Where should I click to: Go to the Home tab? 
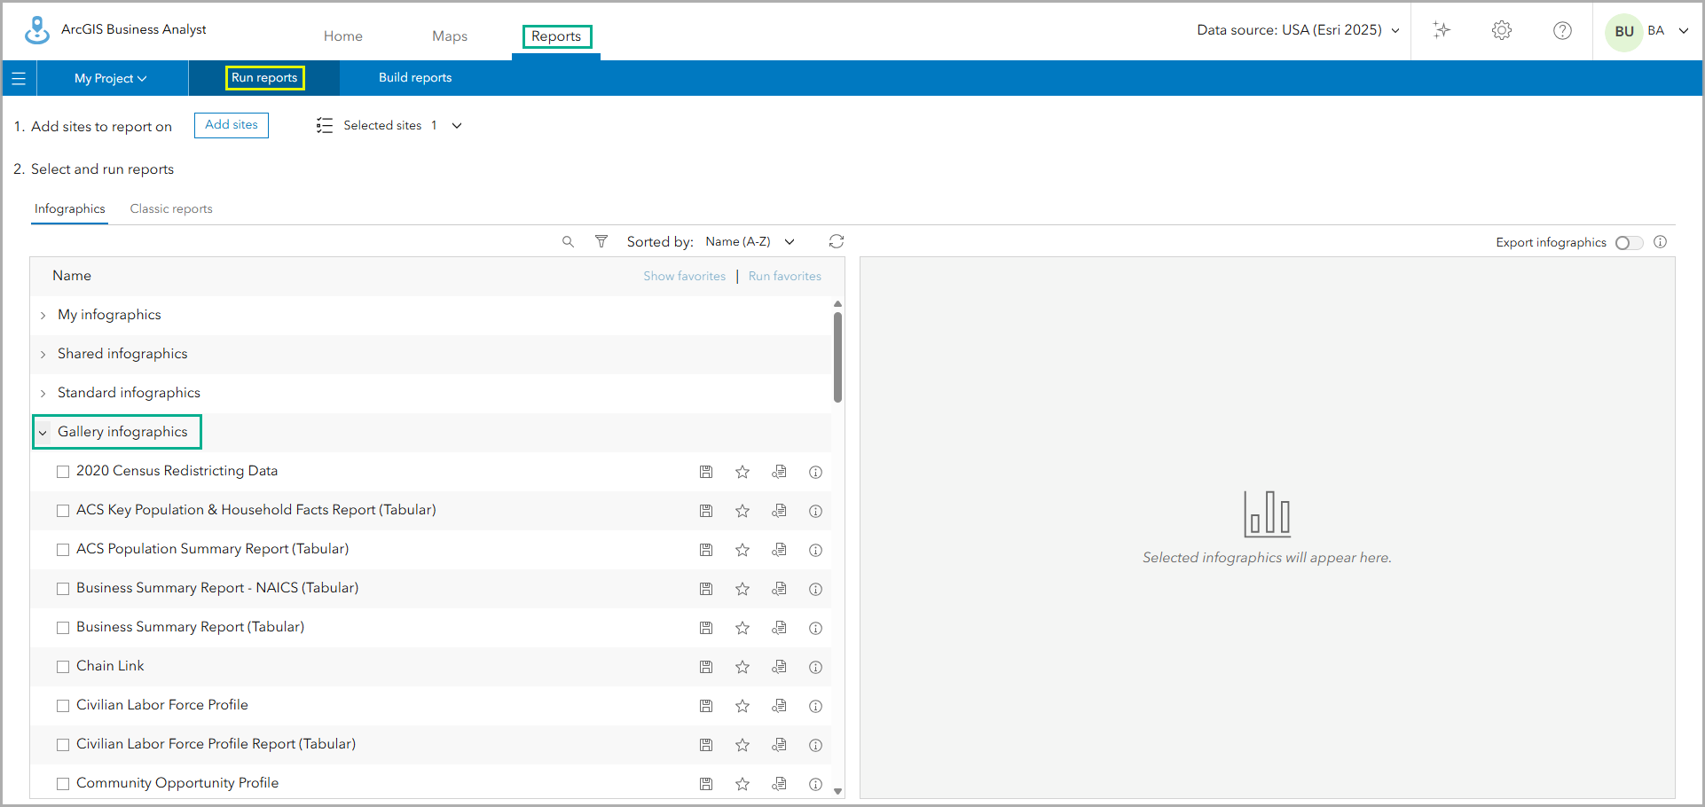tap(343, 36)
